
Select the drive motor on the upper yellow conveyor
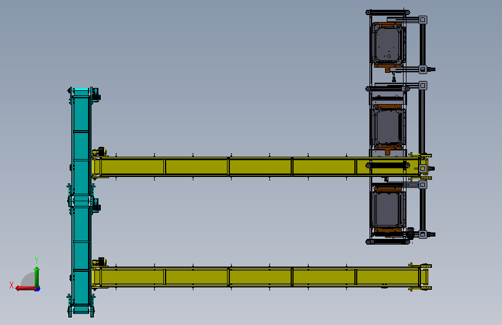coord(100,152)
